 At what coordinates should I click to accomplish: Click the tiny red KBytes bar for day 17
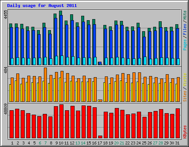pyautogui.click(x=100, y=137)
